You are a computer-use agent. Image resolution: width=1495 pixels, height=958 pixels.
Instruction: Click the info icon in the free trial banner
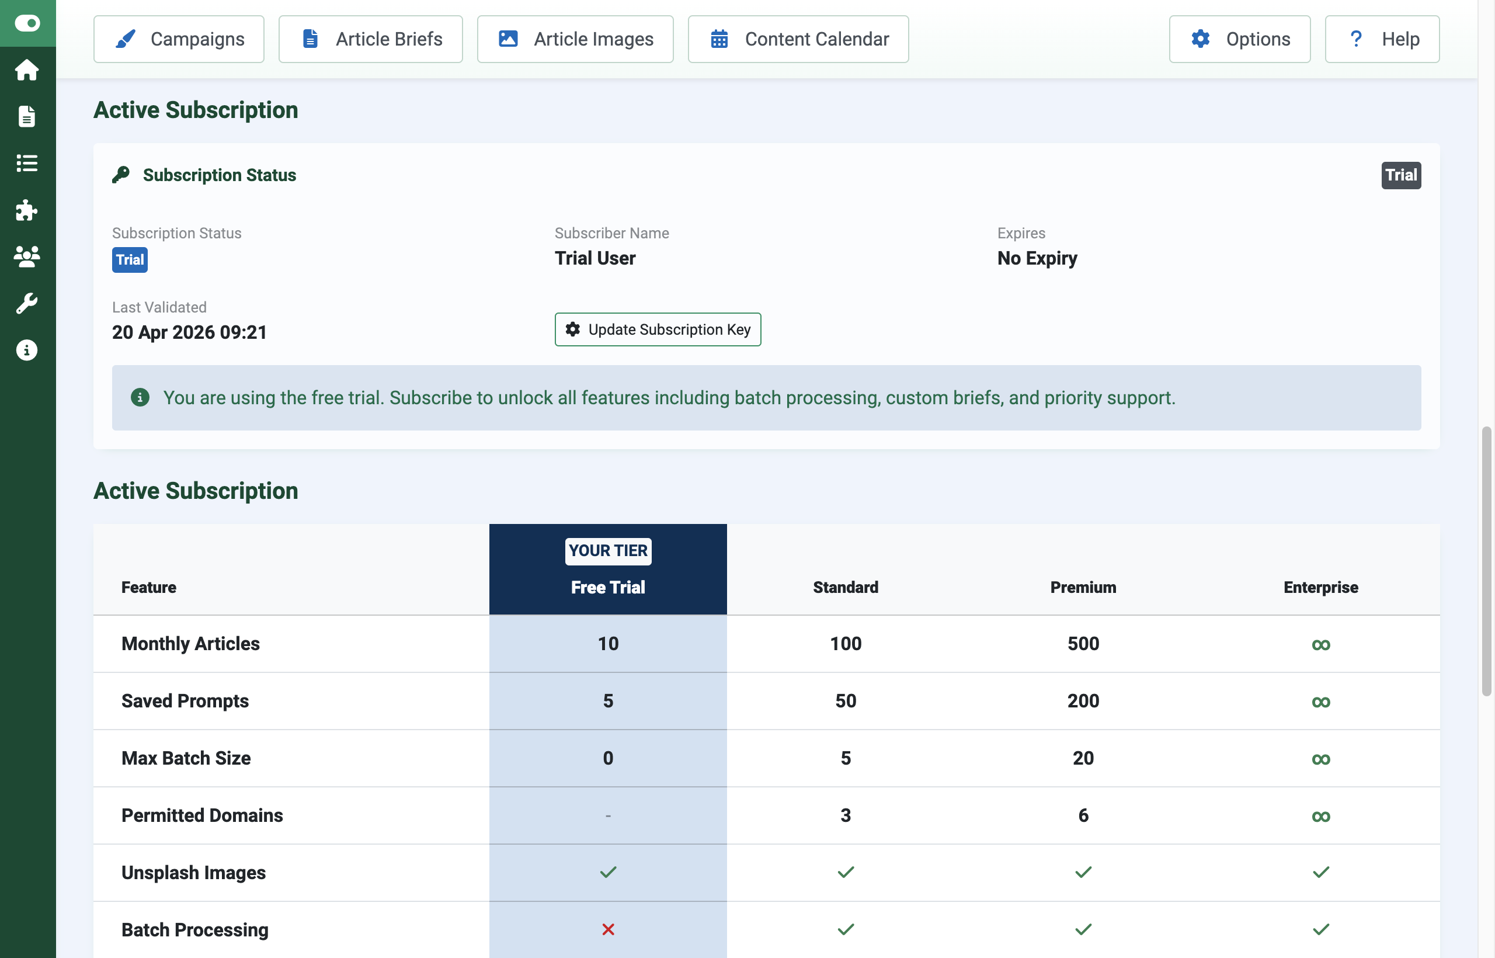coord(141,398)
